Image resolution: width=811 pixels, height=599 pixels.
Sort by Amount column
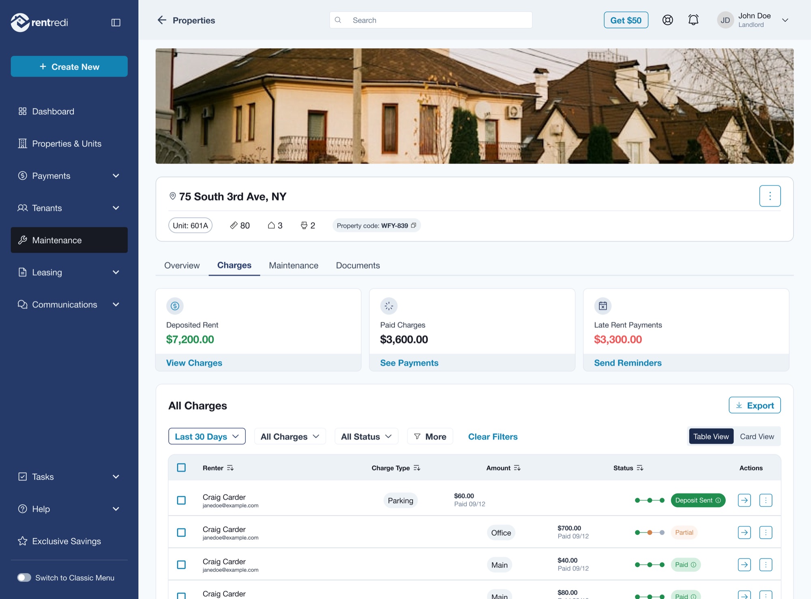517,468
